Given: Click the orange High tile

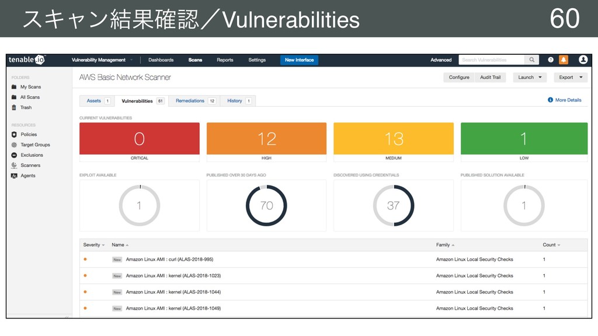Looking at the screenshot, I should click(266, 139).
